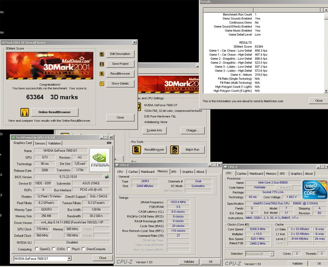Viewport: 328px width, 267px height.
Task: Open the Caches tab in the Memory CPU-Z window
Action: pyautogui.click(x=133, y=172)
